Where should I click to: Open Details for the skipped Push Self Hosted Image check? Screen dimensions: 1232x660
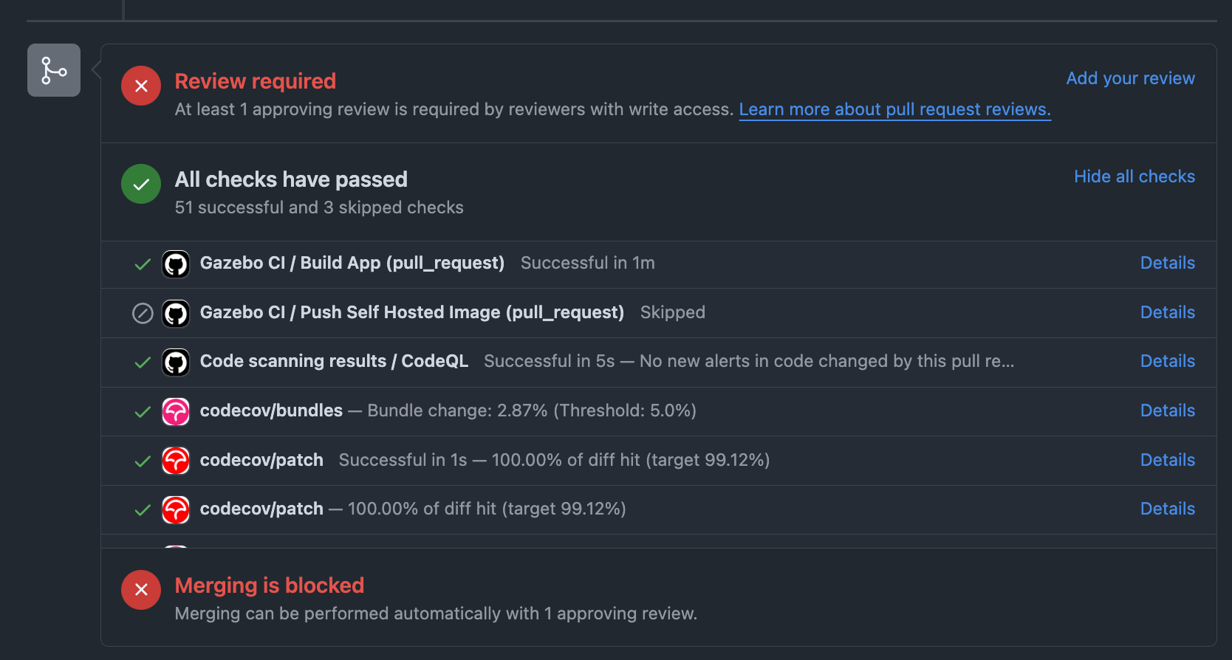click(1167, 312)
